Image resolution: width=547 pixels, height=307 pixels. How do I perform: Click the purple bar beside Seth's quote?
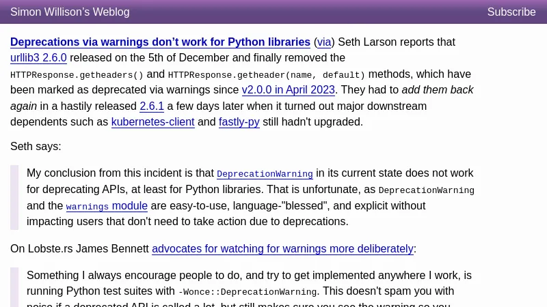point(14,197)
